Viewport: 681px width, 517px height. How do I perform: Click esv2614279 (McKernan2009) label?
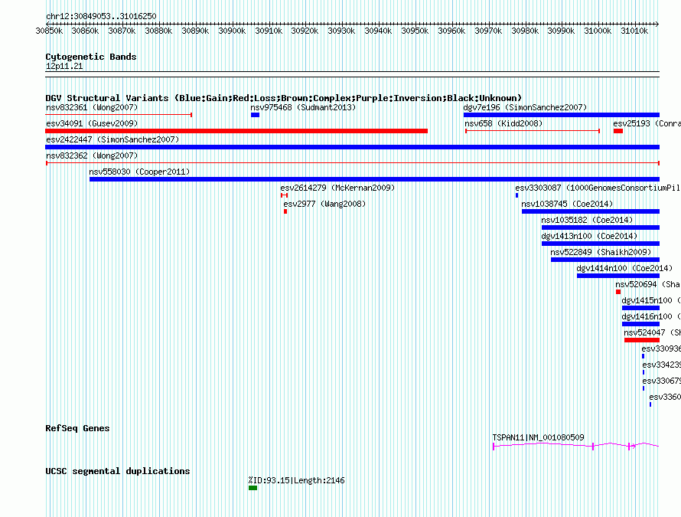click(337, 188)
